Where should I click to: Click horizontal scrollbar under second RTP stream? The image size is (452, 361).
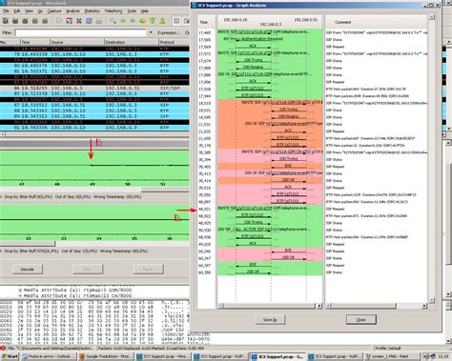coord(28,244)
